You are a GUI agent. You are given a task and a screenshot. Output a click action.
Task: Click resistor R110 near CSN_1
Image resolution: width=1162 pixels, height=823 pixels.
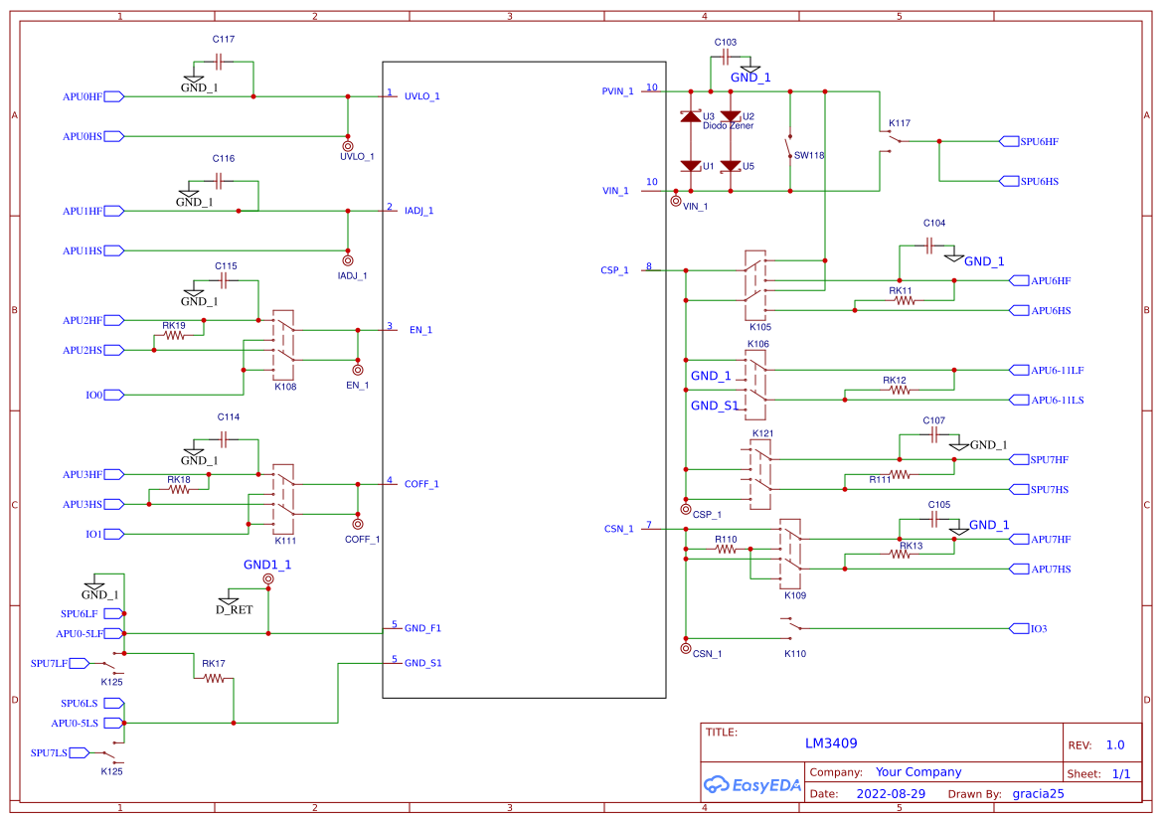[x=724, y=549]
